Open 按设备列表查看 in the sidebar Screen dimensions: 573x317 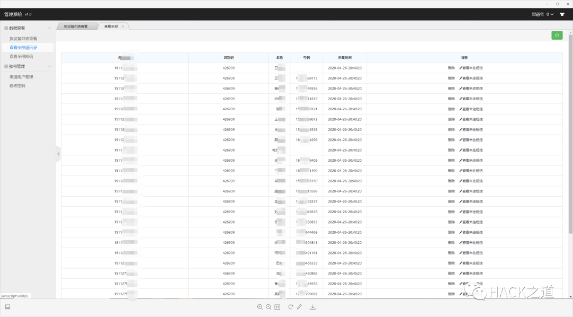(23, 39)
